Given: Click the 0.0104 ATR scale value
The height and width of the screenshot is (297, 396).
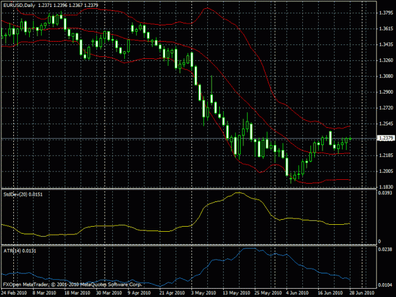Looking at the screenshot, I should (x=385, y=285).
